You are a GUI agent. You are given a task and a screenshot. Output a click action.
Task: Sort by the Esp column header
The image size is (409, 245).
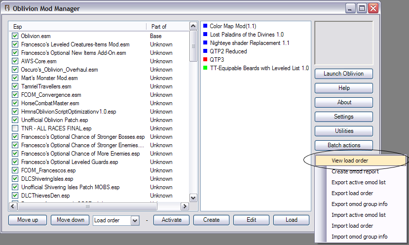pos(77,26)
